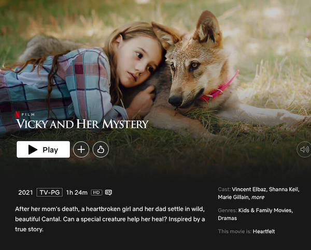Click the TV-PG maturity rating badge
The image size is (311, 250).
pyautogui.click(x=50, y=193)
